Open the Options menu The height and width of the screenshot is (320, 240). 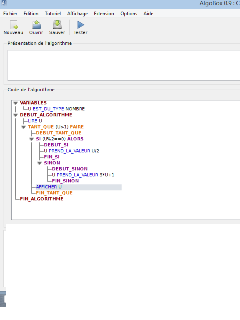point(129,14)
